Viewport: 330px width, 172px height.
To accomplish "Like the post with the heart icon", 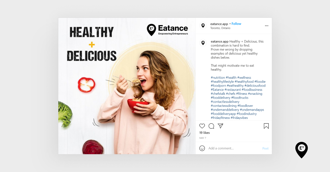I will pos(202,126).
